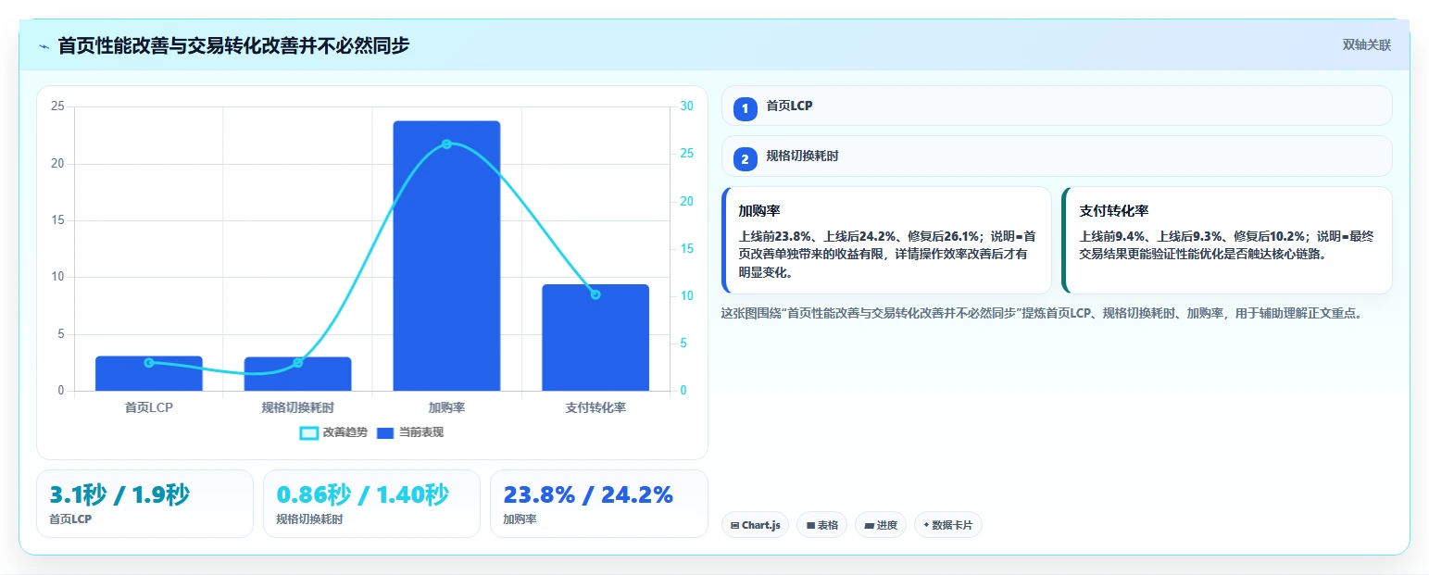The height and width of the screenshot is (575, 1429).
Task: Open the 规格切换耗时 list item
Action: (x=1057, y=156)
